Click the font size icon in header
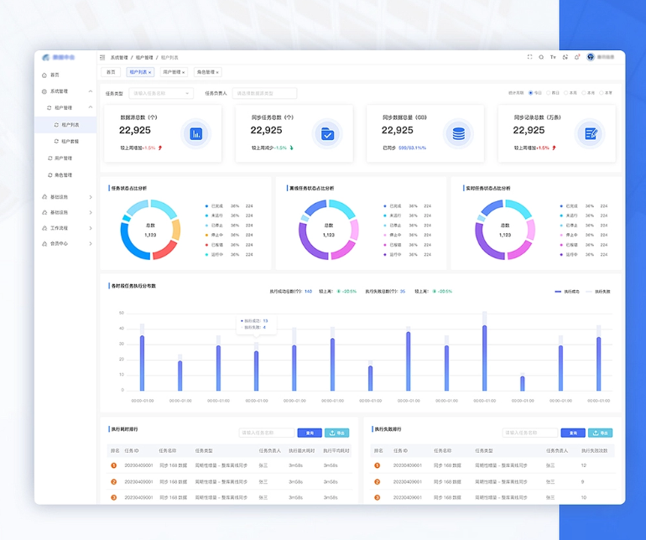 [x=553, y=57]
